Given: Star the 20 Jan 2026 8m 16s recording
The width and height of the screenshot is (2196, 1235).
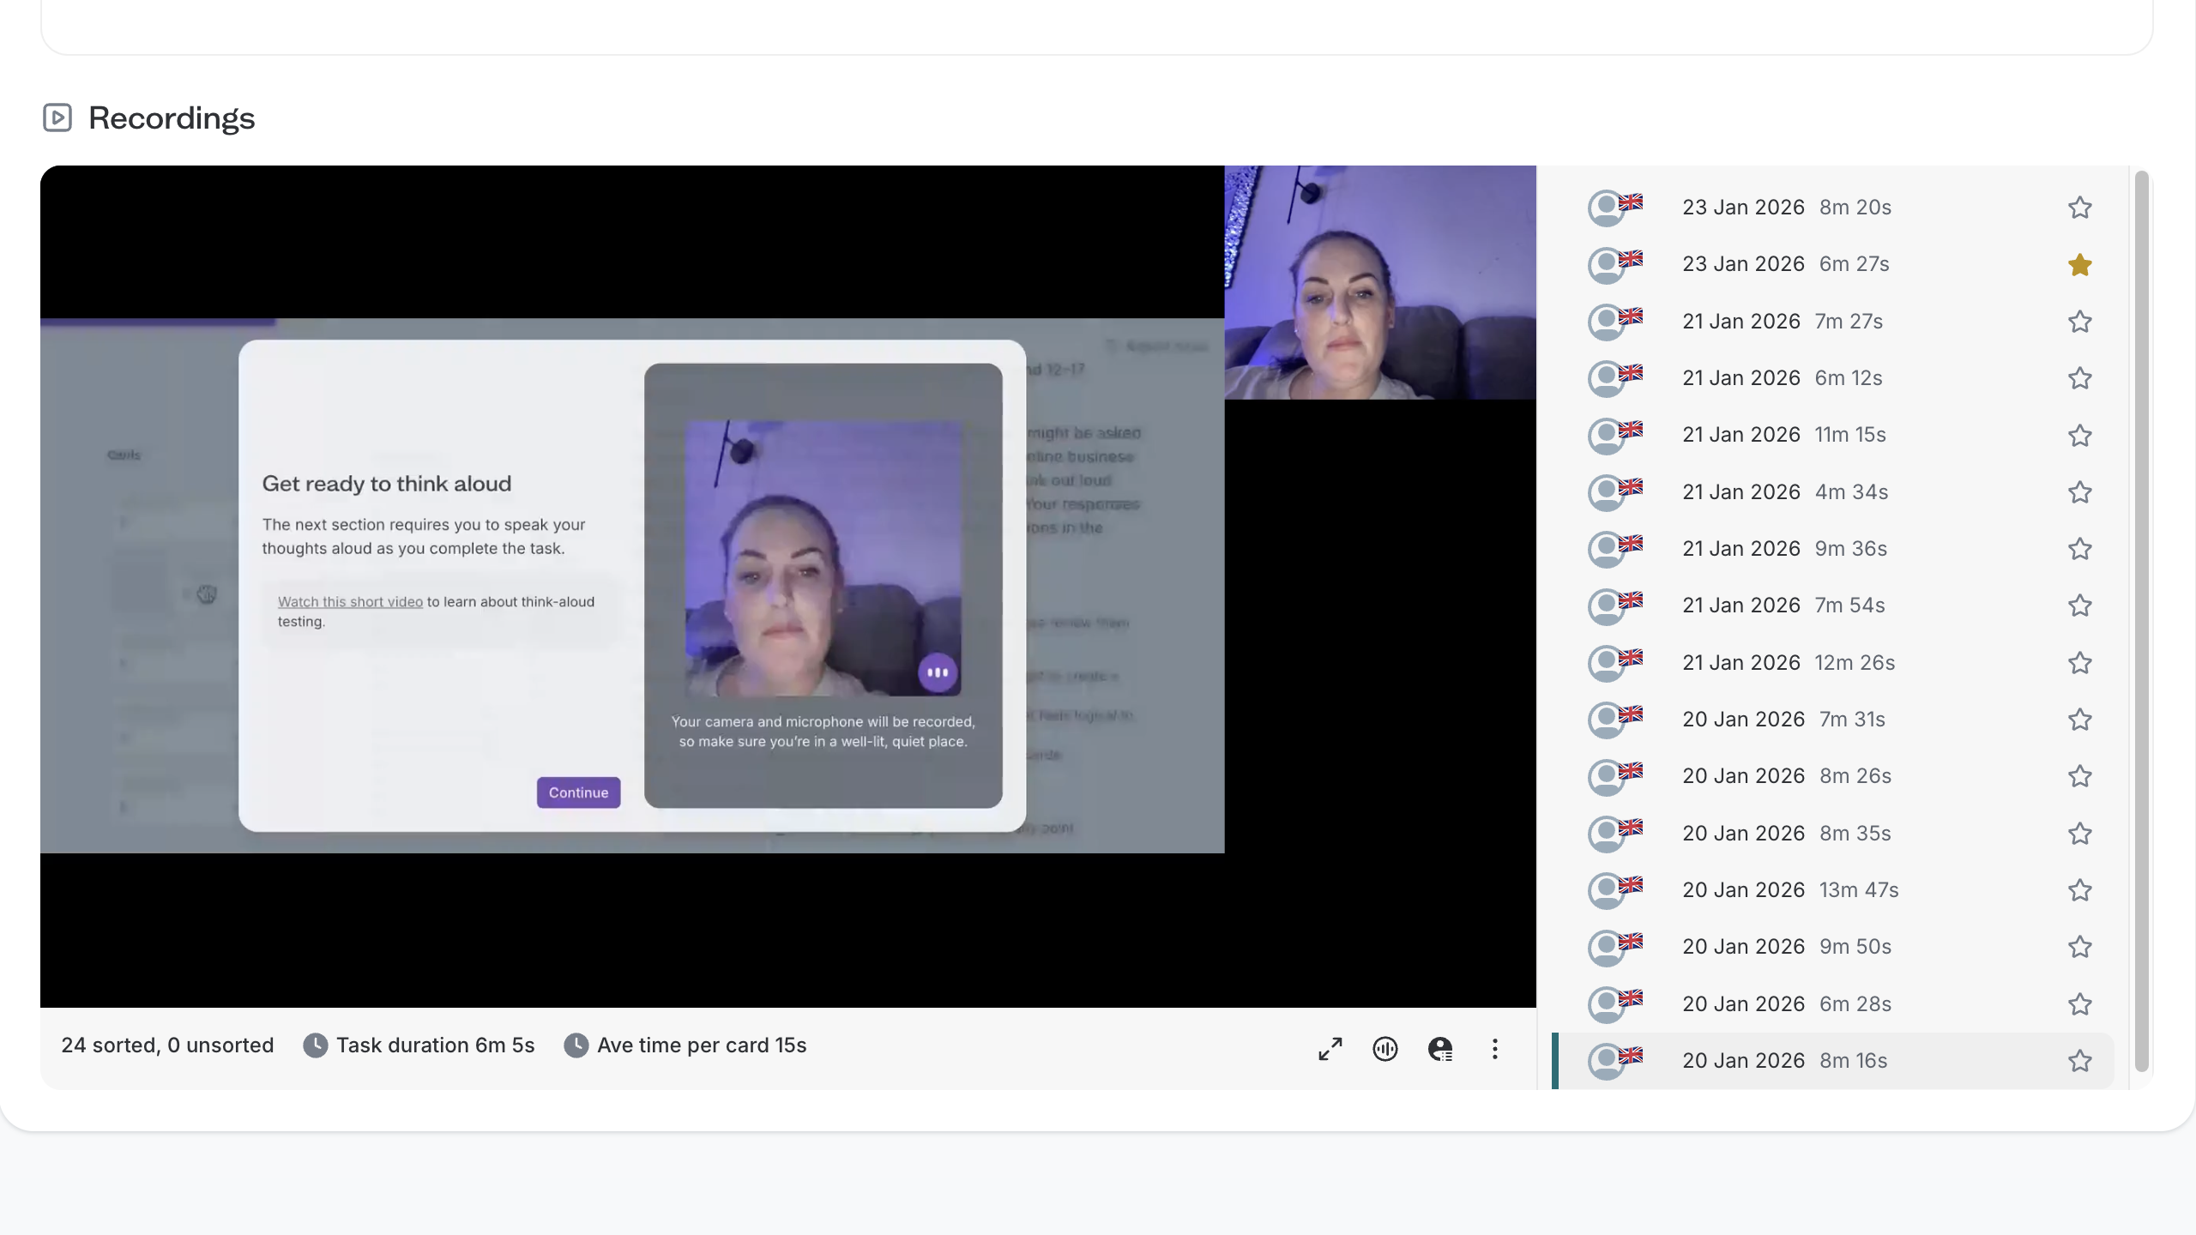Looking at the screenshot, I should [x=2079, y=1061].
